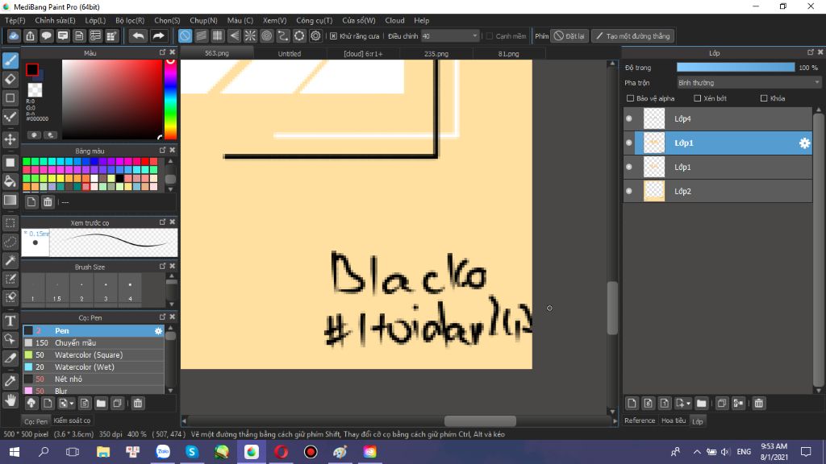The image size is (826, 464).
Task: Expand the add-layer type dropdown arrow
Action: point(688,404)
